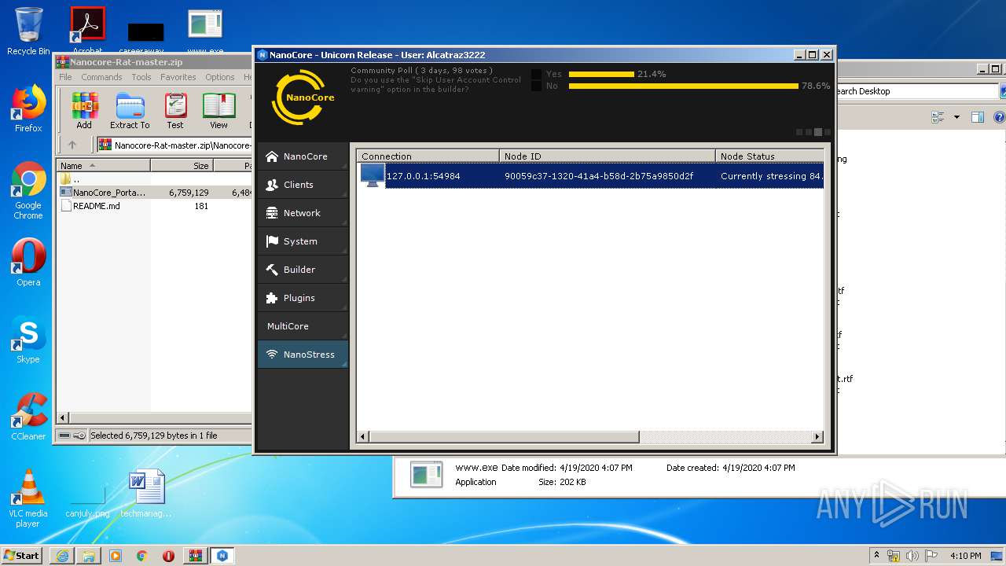Open the Builder tab
This screenshot has width=1006, height=566.
pos(303,270)
